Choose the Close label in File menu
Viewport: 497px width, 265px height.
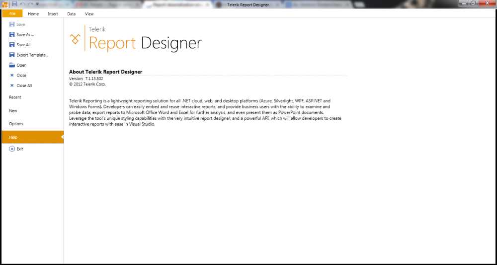point(21,76)
